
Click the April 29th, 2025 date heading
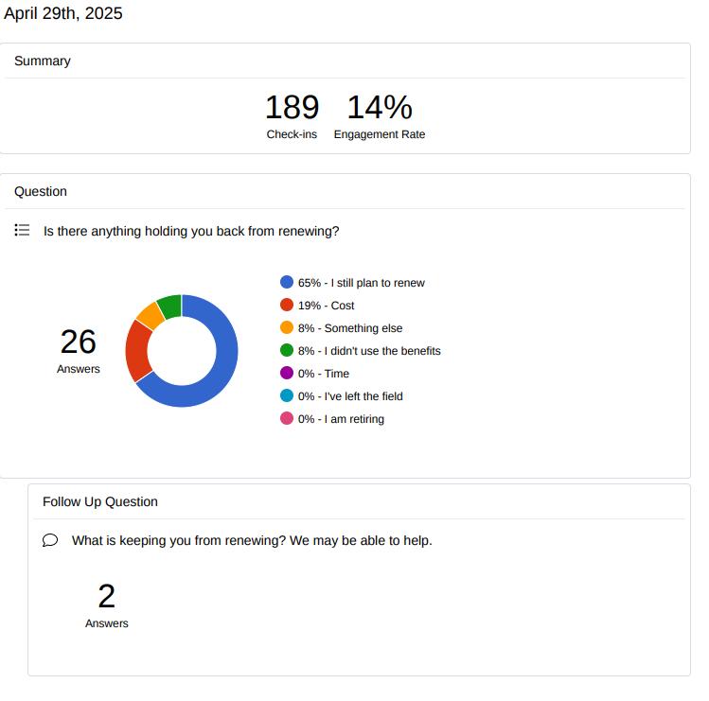(x=63, y=13)
